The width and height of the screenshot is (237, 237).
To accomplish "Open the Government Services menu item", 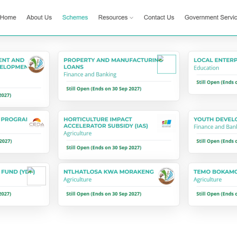I will click(x=211, y=17).
